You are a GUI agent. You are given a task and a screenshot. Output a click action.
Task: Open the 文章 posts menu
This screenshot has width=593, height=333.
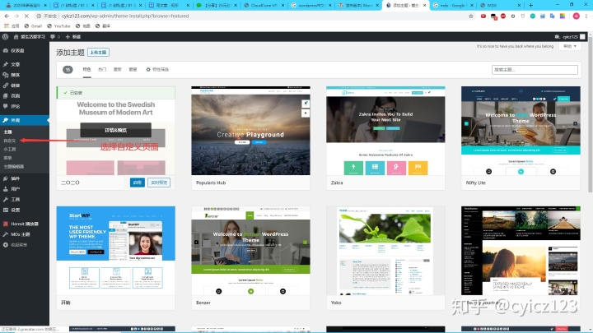coord(16,64)
